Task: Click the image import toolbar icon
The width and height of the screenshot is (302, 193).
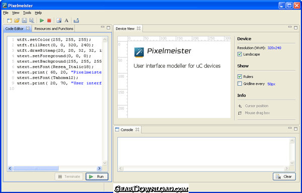Action: pos(59,21)
